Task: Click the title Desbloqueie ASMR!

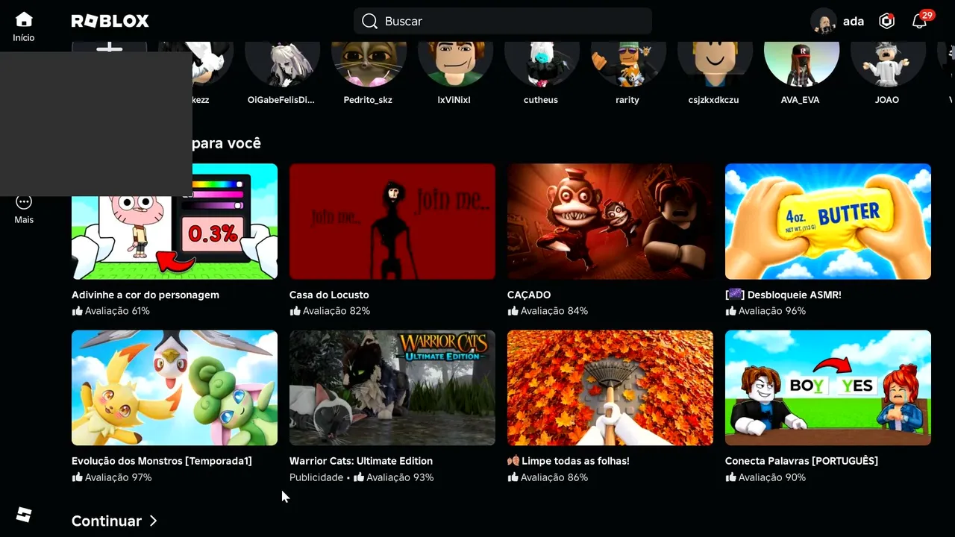Action: tap(783, 295)
